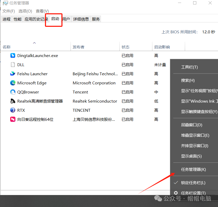Viewport: 218px width, 207px height.
Task: Select the 向日葵远程控制64位 entry name
Action: coord(35,119)
